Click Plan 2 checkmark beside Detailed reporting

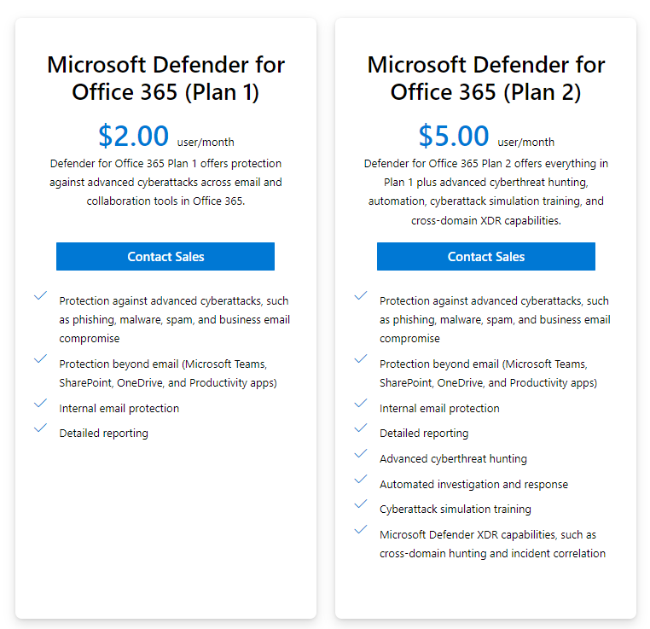pos(361,428)
